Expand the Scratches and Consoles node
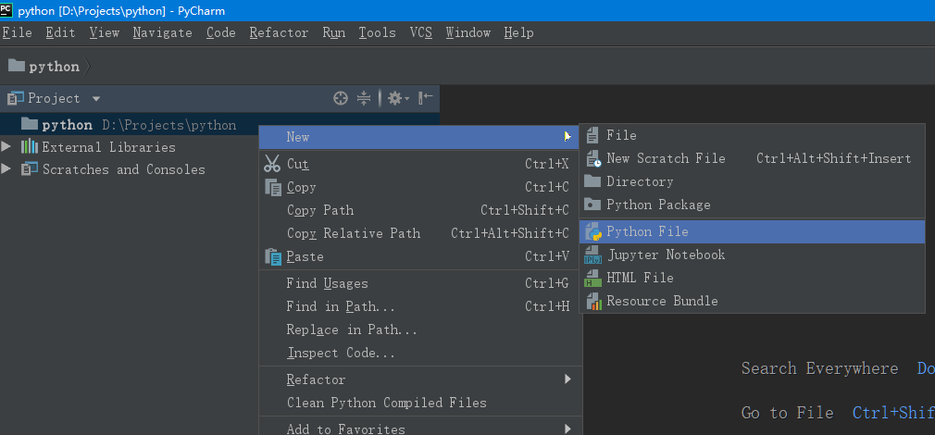This screenshot has height=435, width=935. pyautogui.click(x=7, y=168)
